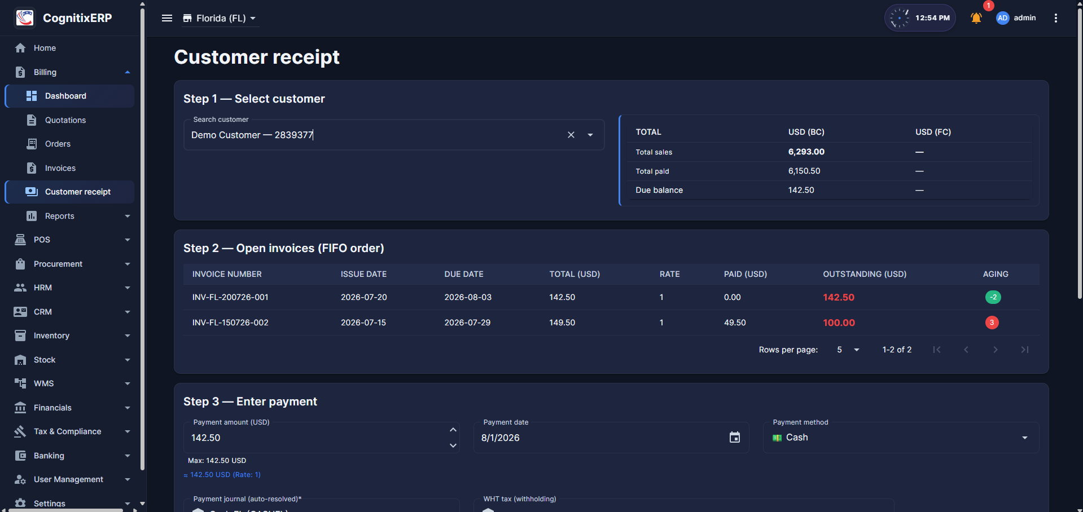Open the hamburger menu

pyautogui.click(x=167, y=18)
